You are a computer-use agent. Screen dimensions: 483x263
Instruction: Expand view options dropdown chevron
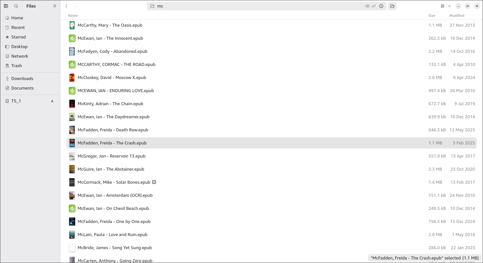pos(450,6)
